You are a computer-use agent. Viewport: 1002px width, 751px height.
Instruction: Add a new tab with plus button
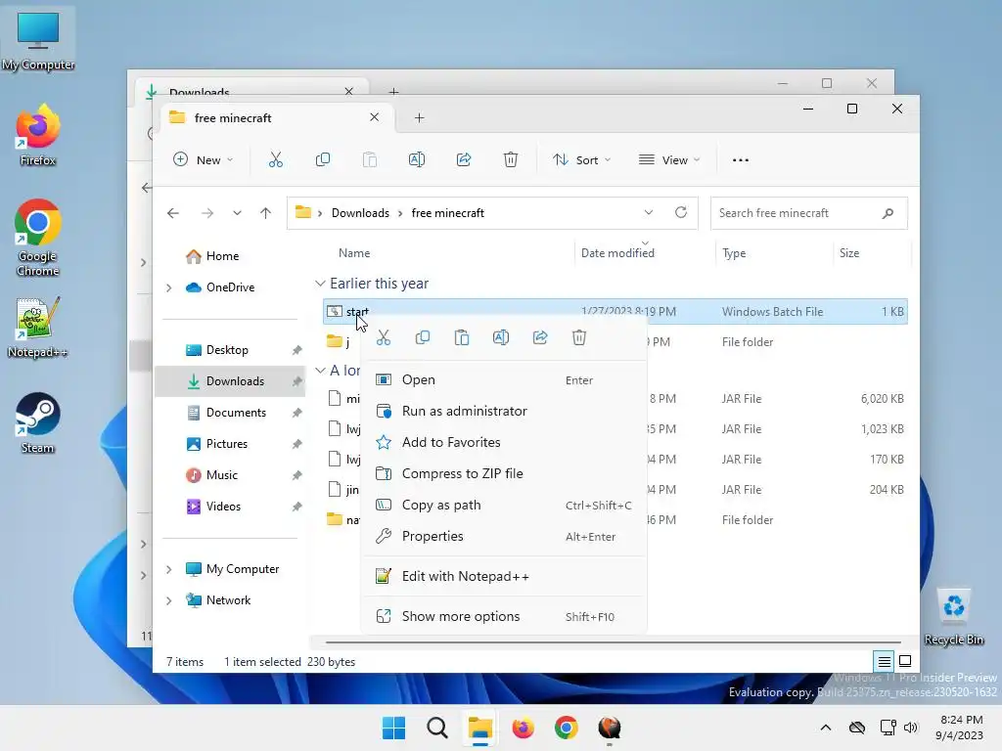click(419, 117)
